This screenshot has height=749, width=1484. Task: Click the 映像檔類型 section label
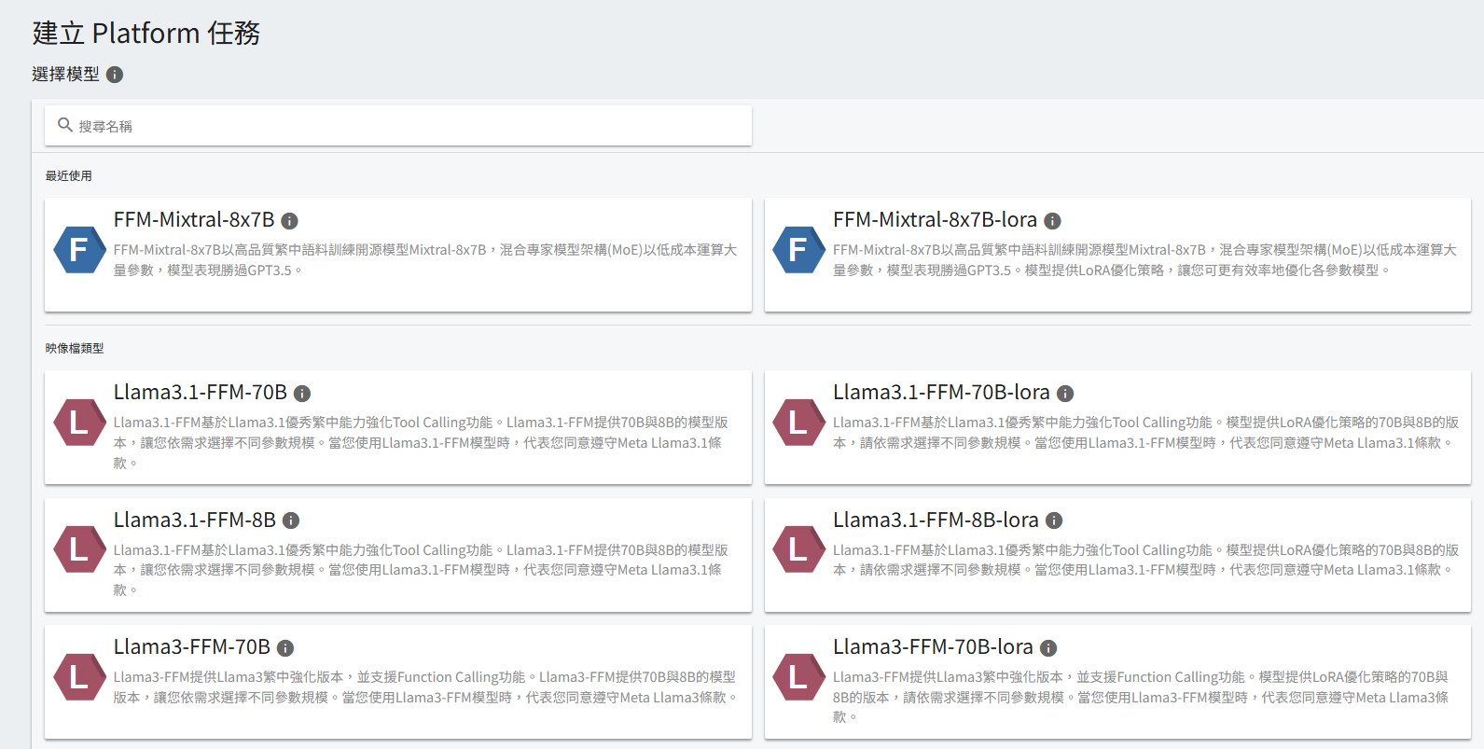click(x=75, y=348)
